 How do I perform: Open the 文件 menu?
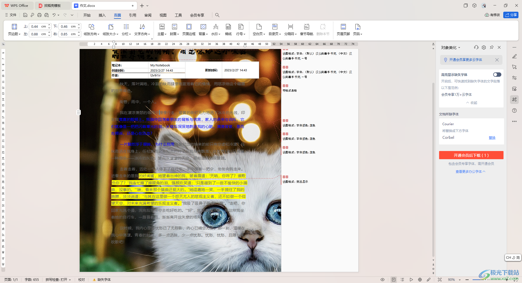11,15
